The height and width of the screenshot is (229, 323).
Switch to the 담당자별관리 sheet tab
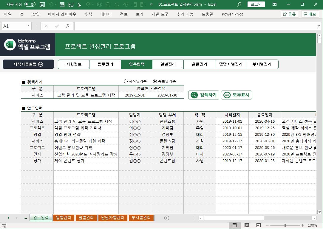(112, 218)
